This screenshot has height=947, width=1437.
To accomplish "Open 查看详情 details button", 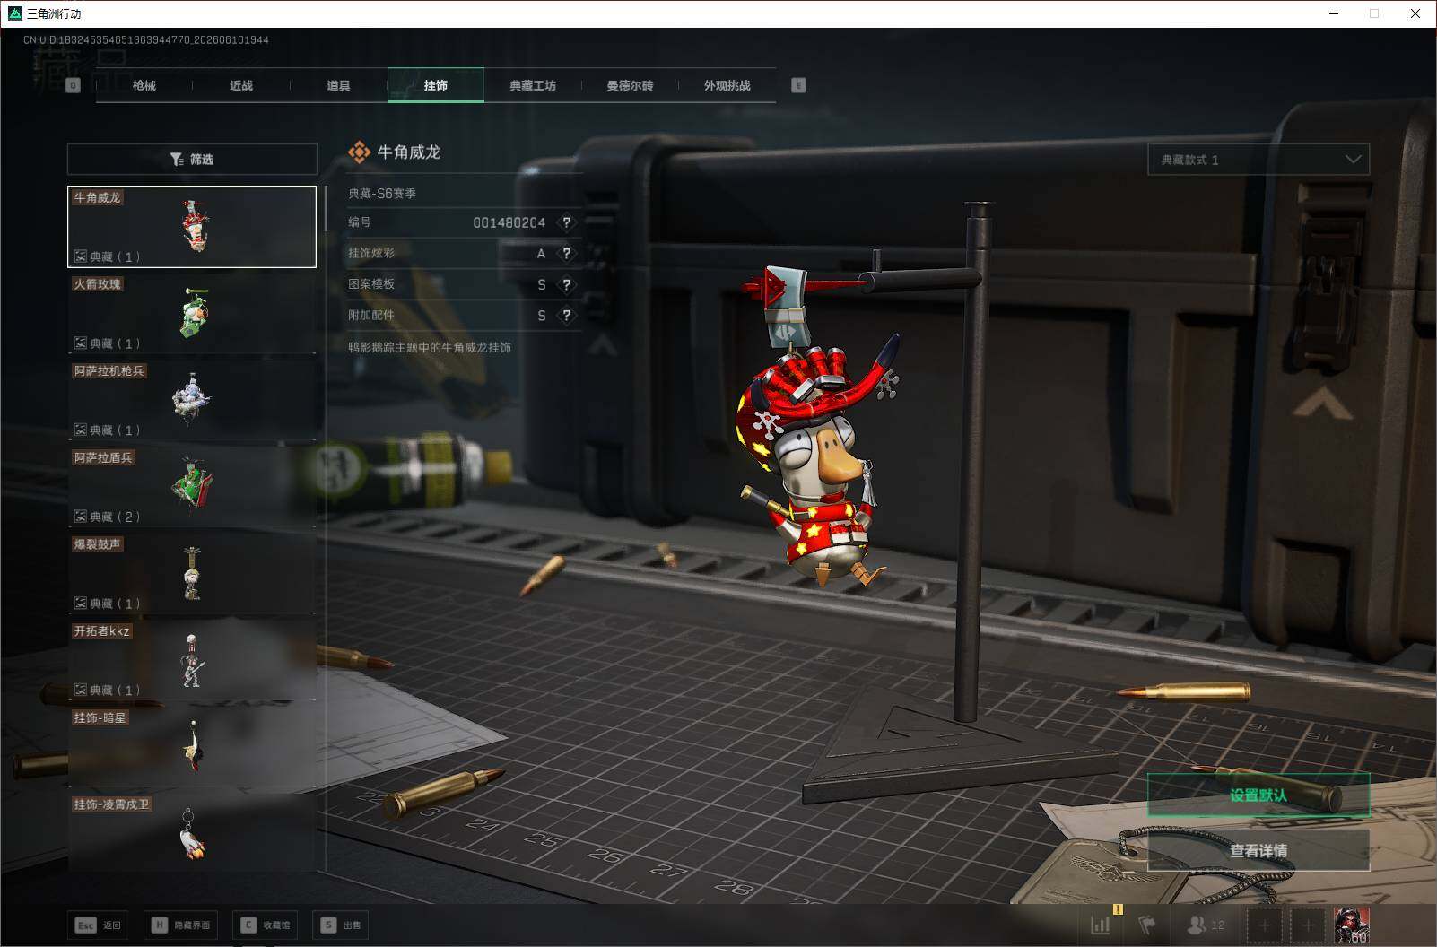I will coord(1258,850).
